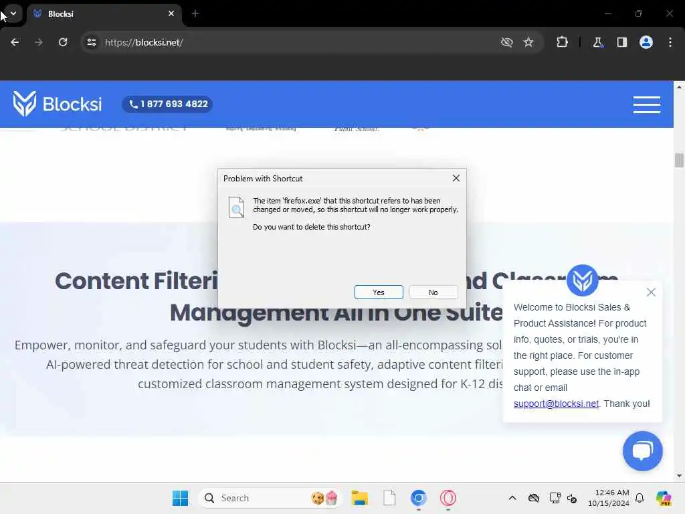Open a new browser tab

[x=195, y=14]
